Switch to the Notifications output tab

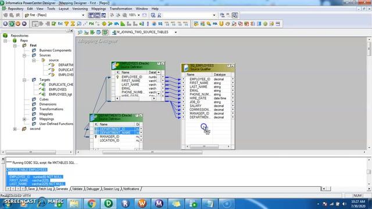(x=131, y=189)
